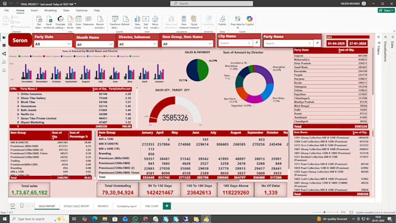This screenshot has width=396, height=223.
Task: Click the Fit to page icon
Action: point(351,213)
